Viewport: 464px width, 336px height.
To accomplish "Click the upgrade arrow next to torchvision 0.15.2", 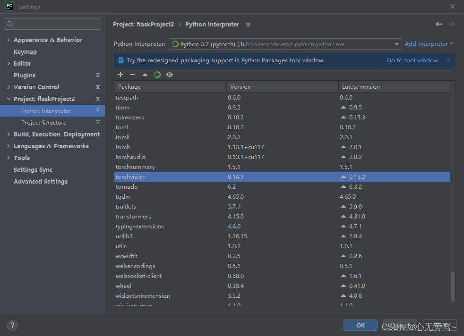I will click(344, 176).
